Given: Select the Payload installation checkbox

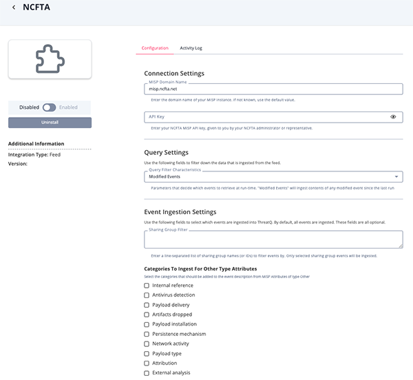Looking at the screenshot, I should tap(147, 324).
